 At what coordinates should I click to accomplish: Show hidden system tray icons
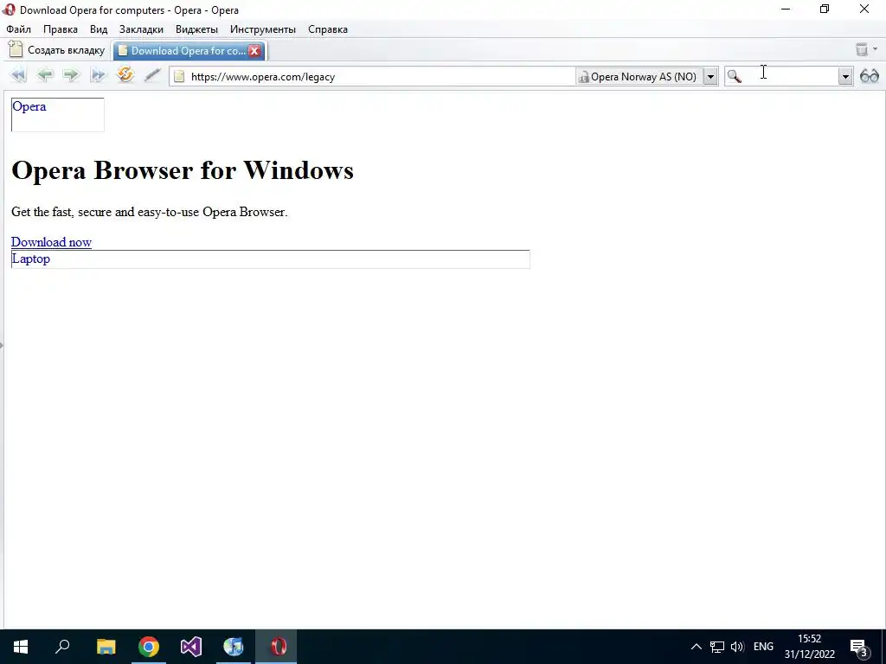click(x=697, y=647)
